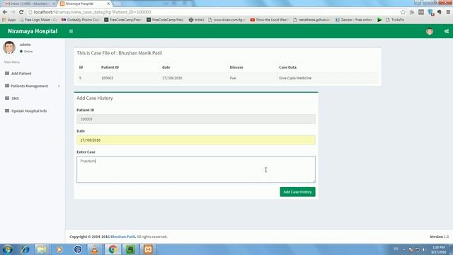453x255 pixels.
Task: Open the Add Patient menu item
Action: [21, 74]
